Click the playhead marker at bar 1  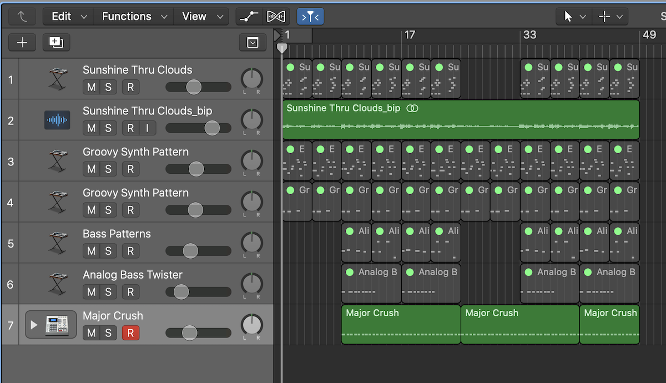[282, 48]
